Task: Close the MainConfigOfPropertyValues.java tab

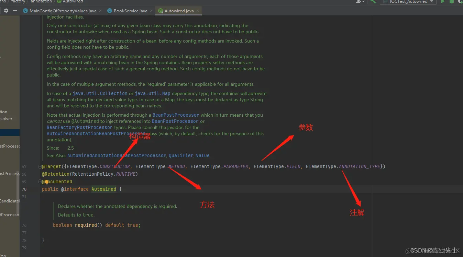Action: click(100, 11)
